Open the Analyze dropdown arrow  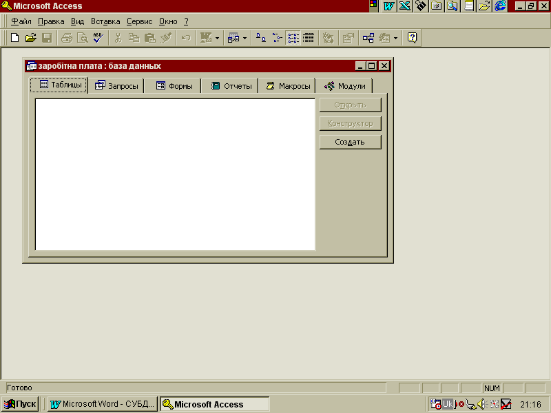coord(245,38)
